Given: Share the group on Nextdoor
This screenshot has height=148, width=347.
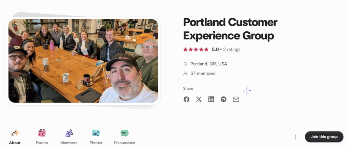Looking at the screenshot, I should (224, 99).
